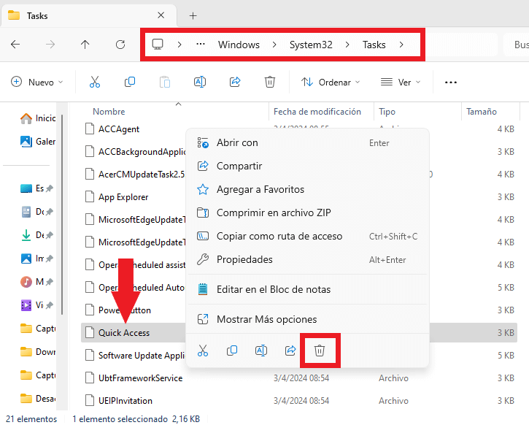Image resolution: width=529 pixels, height=425 pixels.
Task: Refresh the current folder view
Action: [x=120, y=45]
